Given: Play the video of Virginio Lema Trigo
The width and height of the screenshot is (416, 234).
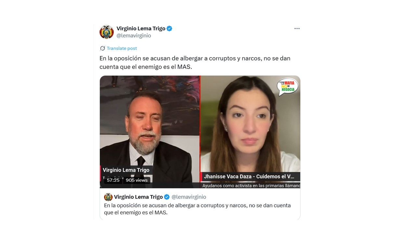Looking at the screenshot, I should coord(200,132).
